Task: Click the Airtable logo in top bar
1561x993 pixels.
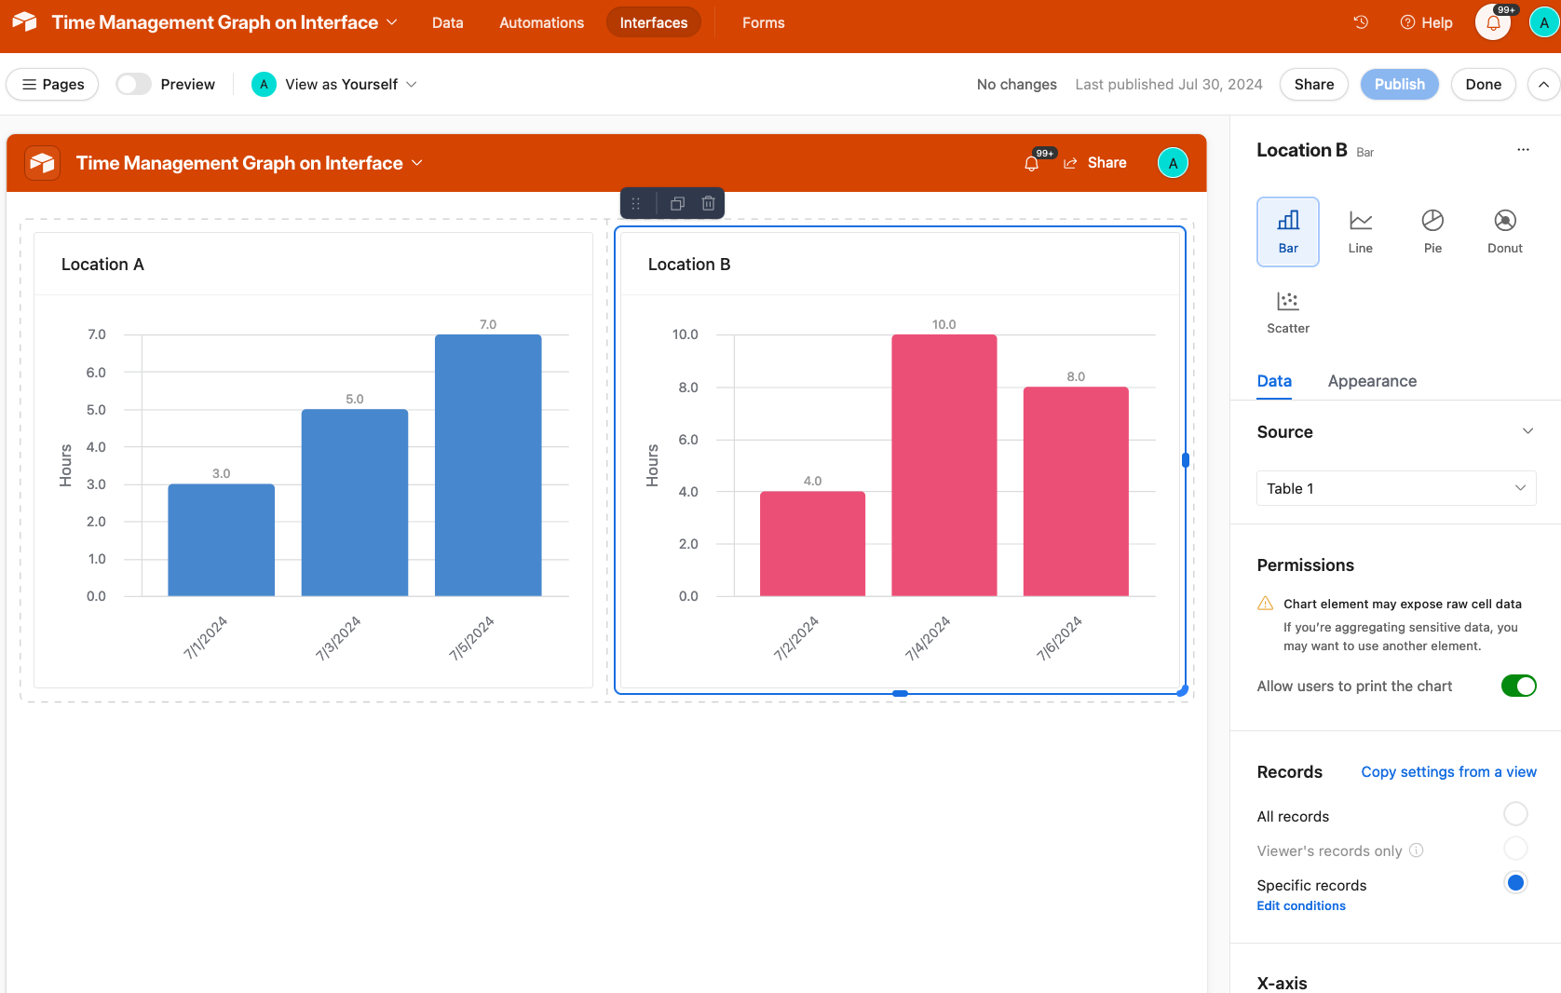Action: [24, 21]
